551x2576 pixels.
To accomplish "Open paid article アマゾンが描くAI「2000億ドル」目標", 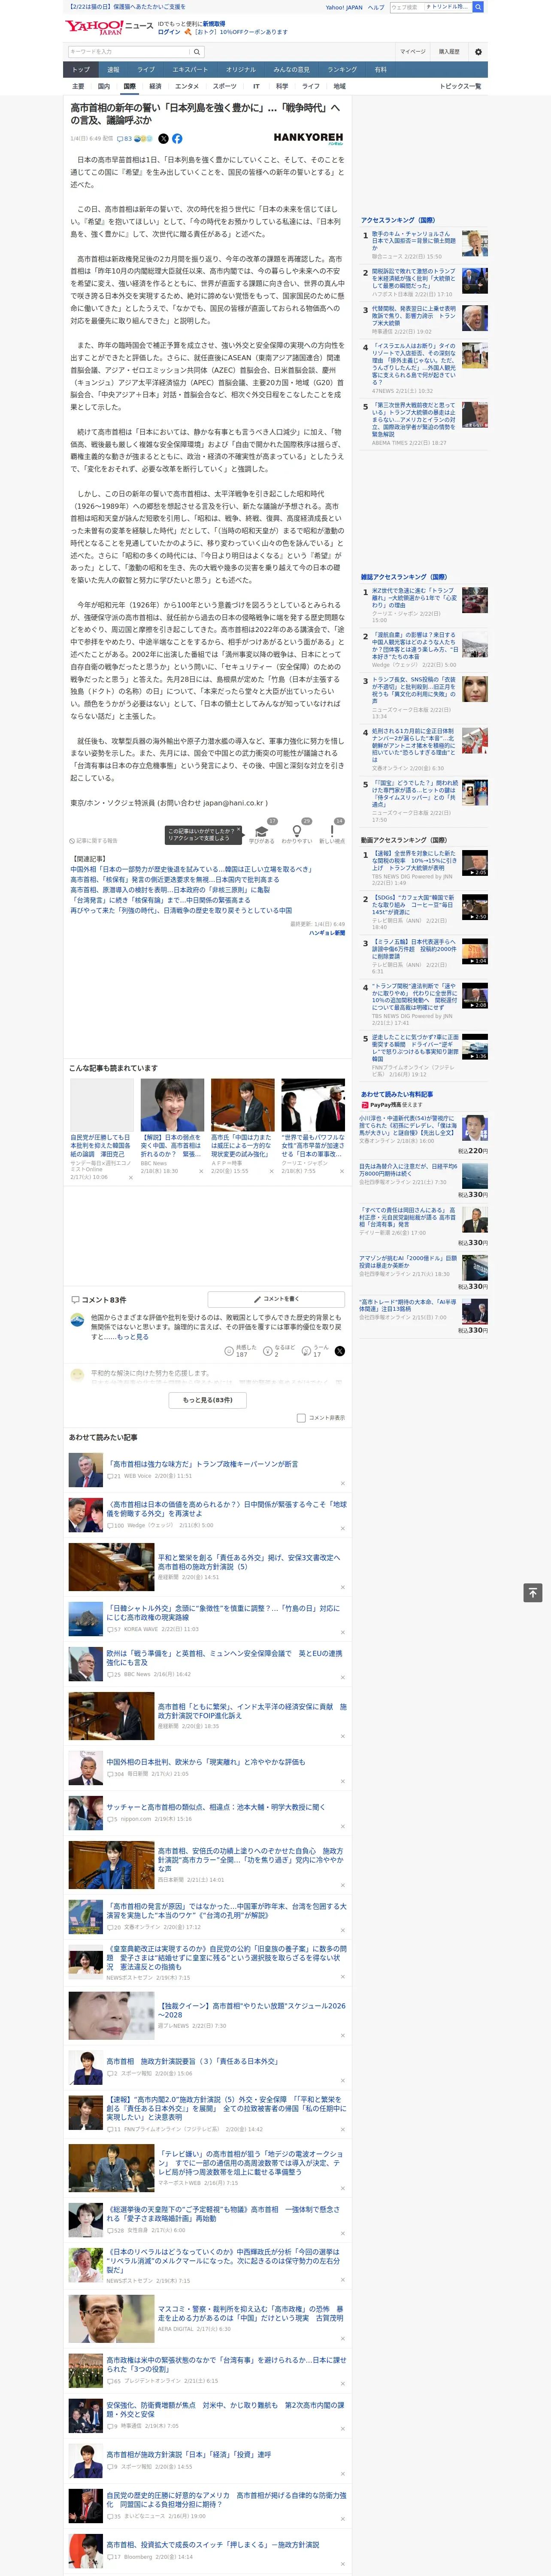I will [408, 1262].
